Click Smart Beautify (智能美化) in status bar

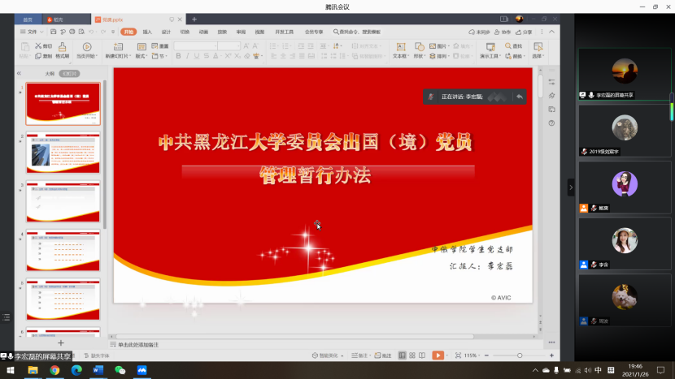328,355
